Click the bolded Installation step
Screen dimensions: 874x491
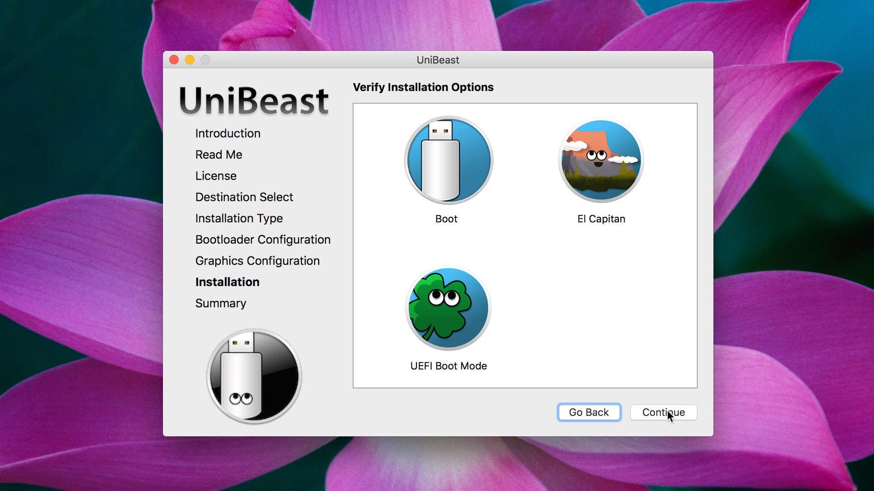tap(227, 282)
